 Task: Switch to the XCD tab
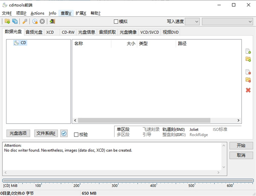52,32
